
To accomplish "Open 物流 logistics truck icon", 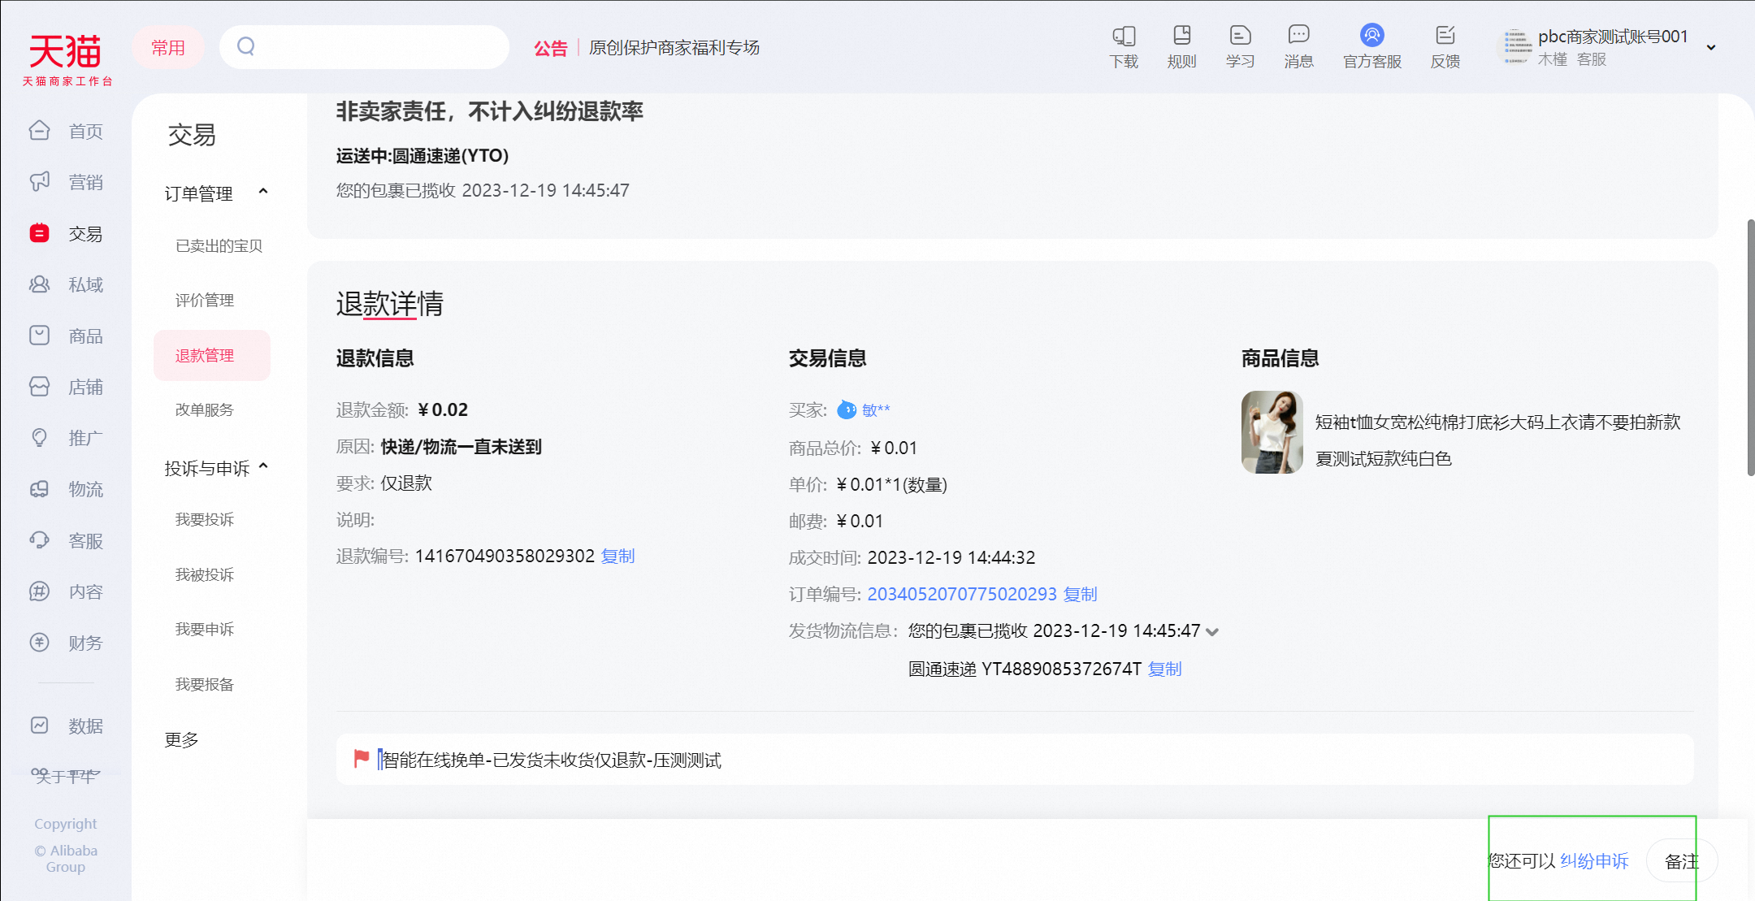I will tap(39, 489).
